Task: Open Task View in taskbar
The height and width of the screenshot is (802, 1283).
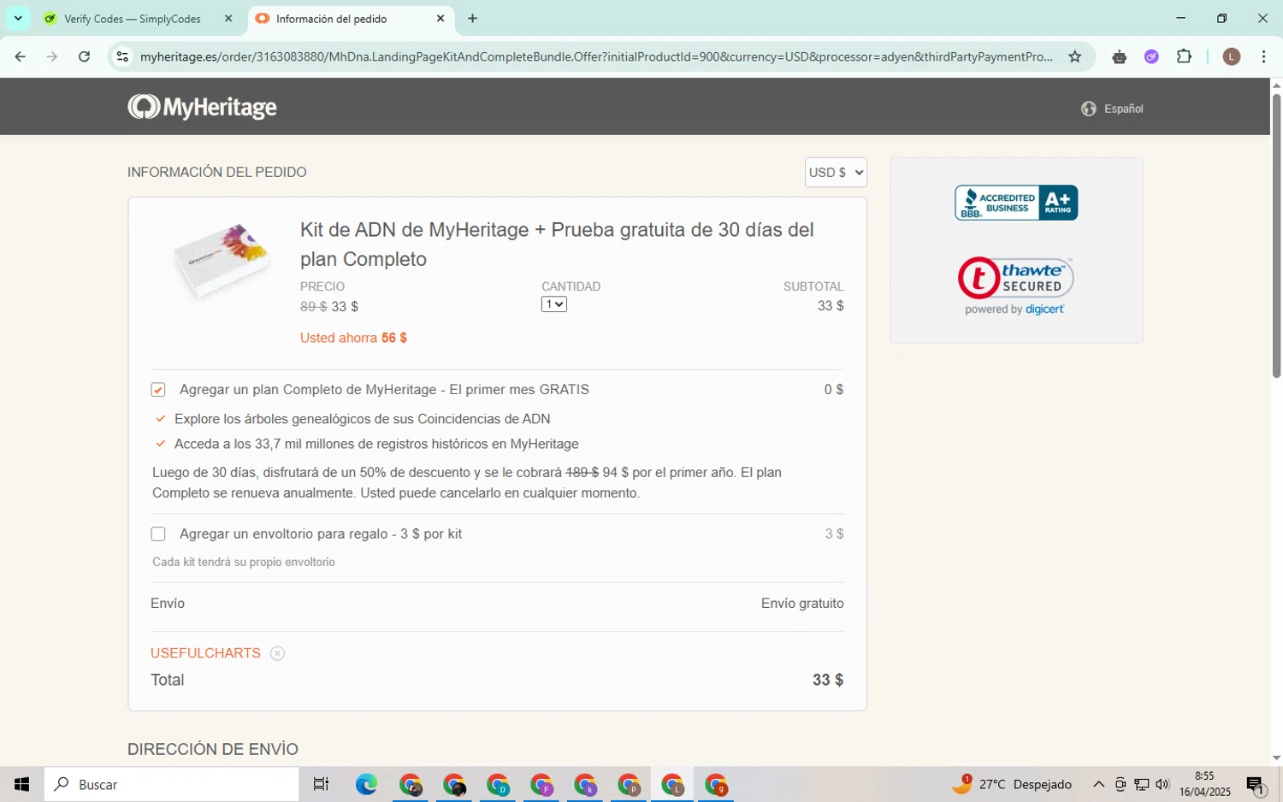Action: [x=321, y=784]
